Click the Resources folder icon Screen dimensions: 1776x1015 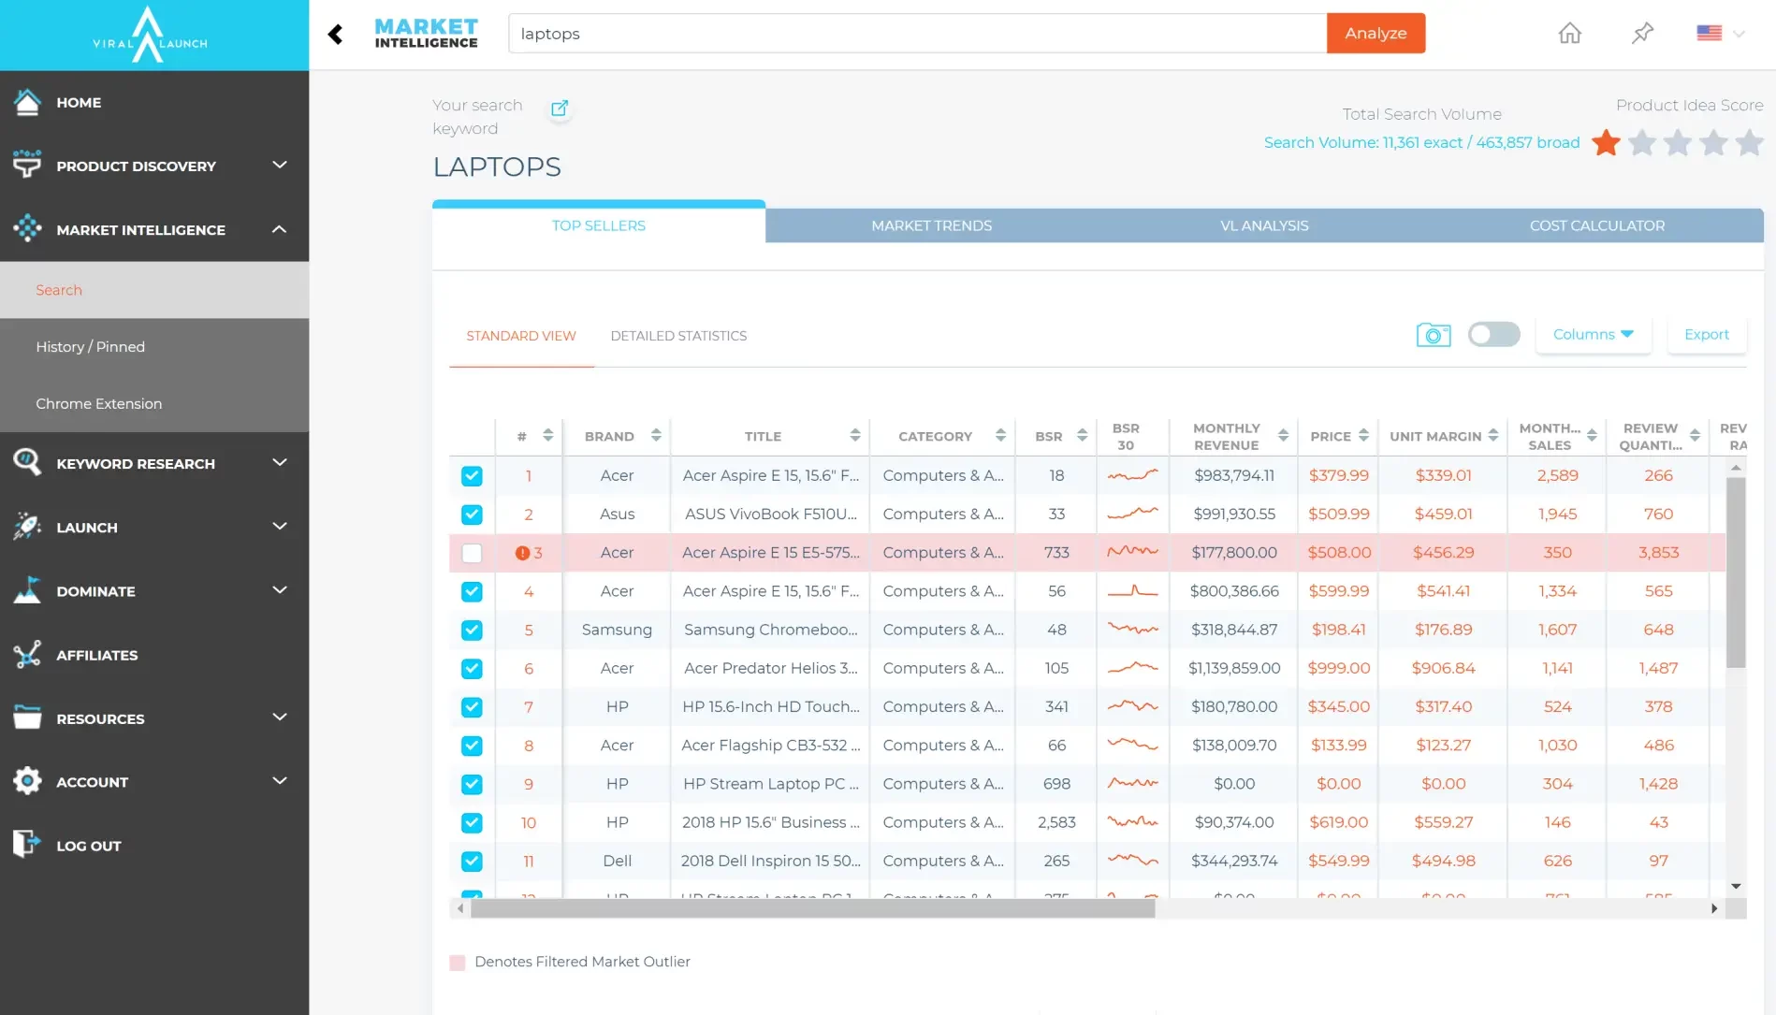[x=27, y=718]
